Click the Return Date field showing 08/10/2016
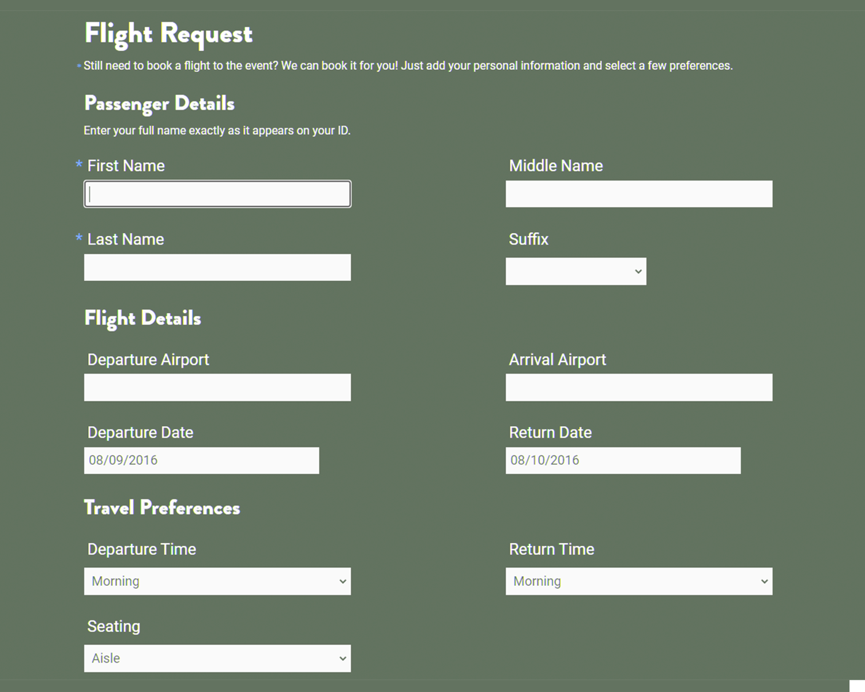Screen dimensions: 865x692 623,461
